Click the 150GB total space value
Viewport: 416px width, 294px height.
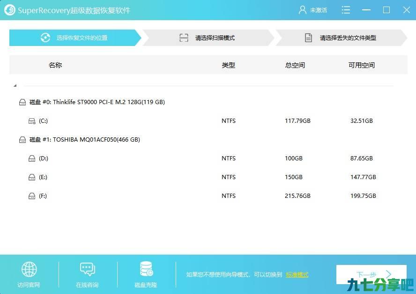[x=294, y=177]
